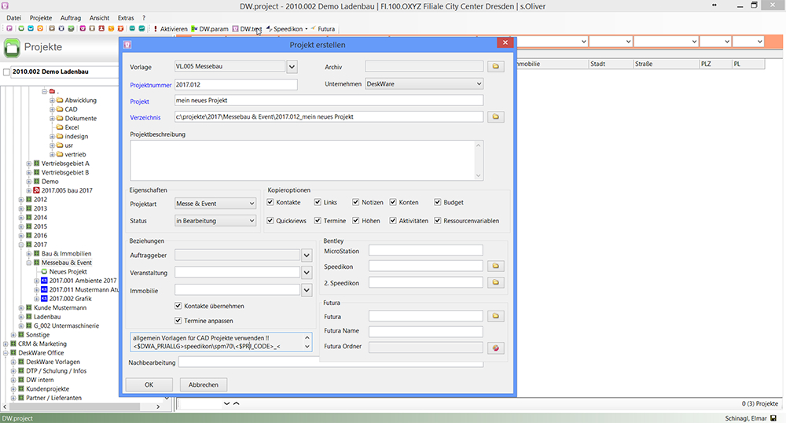
Task: Click the red person toolbar icon
Action: 101,28
